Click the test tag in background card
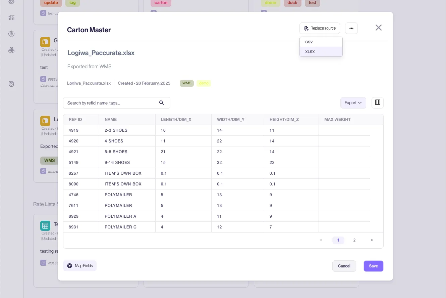This screenshot has width=446, height=298. (x=313, y=3)
